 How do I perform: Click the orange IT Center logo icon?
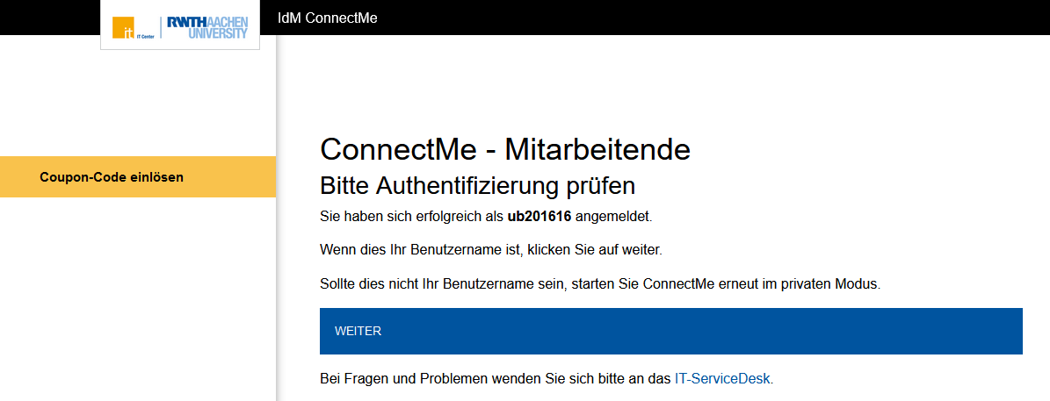pyautogui.click(x=124, y=28)
